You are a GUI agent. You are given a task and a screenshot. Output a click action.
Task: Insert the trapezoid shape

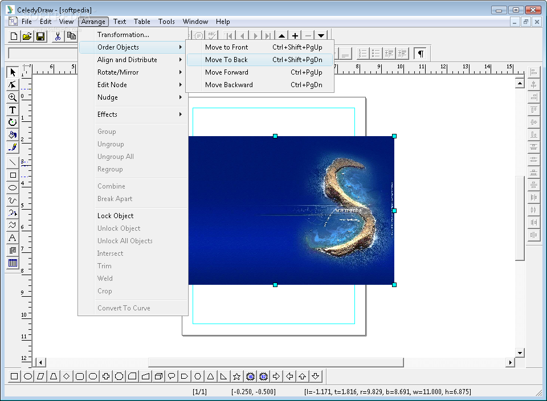click(x=54, y=377)
